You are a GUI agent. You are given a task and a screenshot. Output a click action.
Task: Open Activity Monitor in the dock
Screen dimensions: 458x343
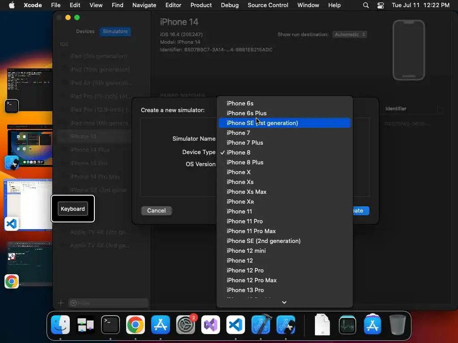tap(347, 325)
